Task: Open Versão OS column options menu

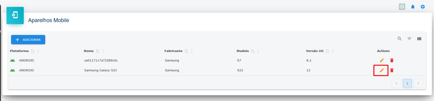Action: tap(333, 51)
